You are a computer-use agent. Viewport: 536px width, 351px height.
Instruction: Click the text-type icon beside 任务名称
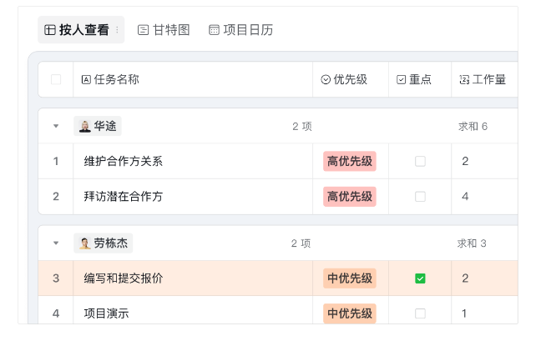(x=86, y=79)
